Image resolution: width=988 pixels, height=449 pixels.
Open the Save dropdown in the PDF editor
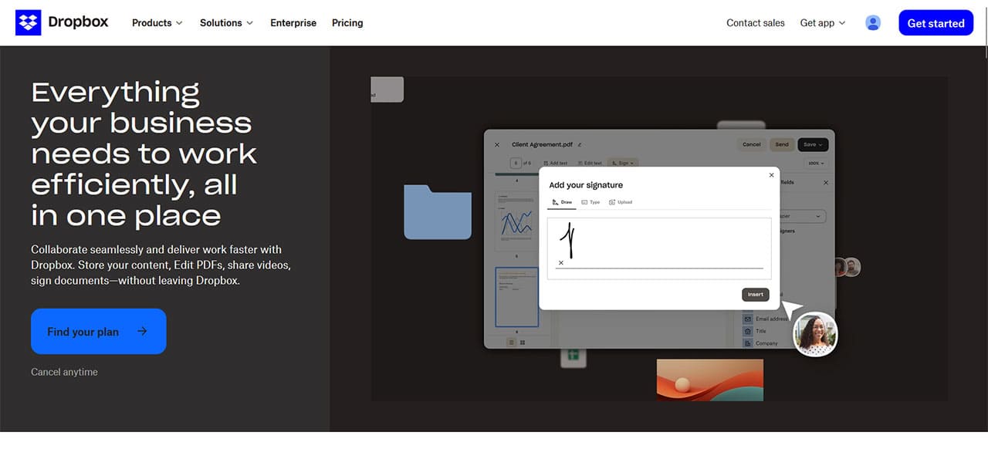[813, 144]
